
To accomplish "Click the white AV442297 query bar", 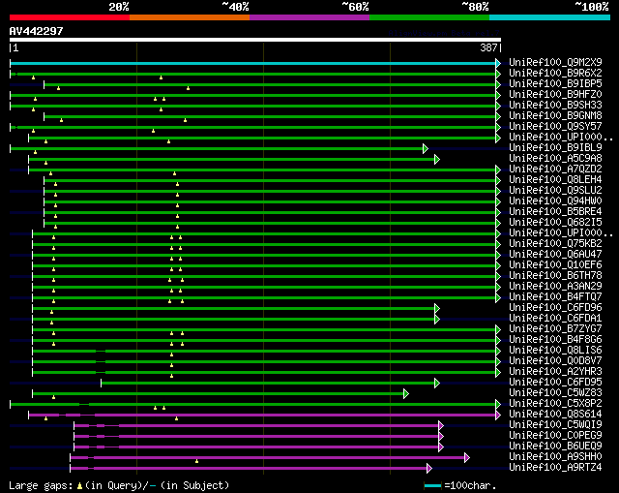I will (x=255, y=40).
